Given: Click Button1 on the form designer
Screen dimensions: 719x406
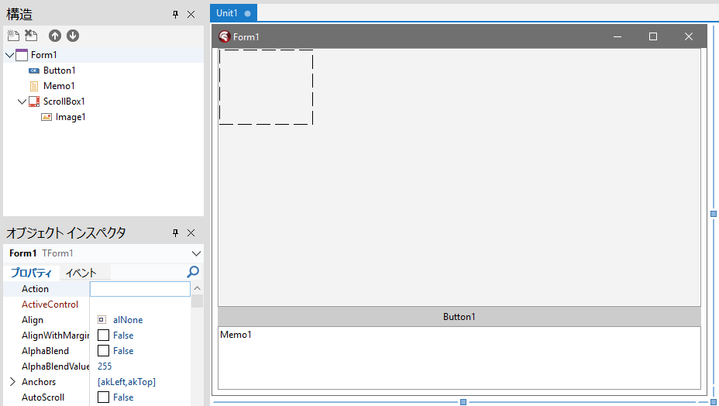Looking at the screenshot, I should point(459,317).
